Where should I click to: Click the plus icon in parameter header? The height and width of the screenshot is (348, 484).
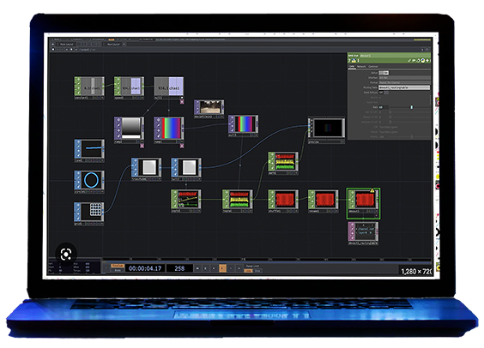pos(427,61)
